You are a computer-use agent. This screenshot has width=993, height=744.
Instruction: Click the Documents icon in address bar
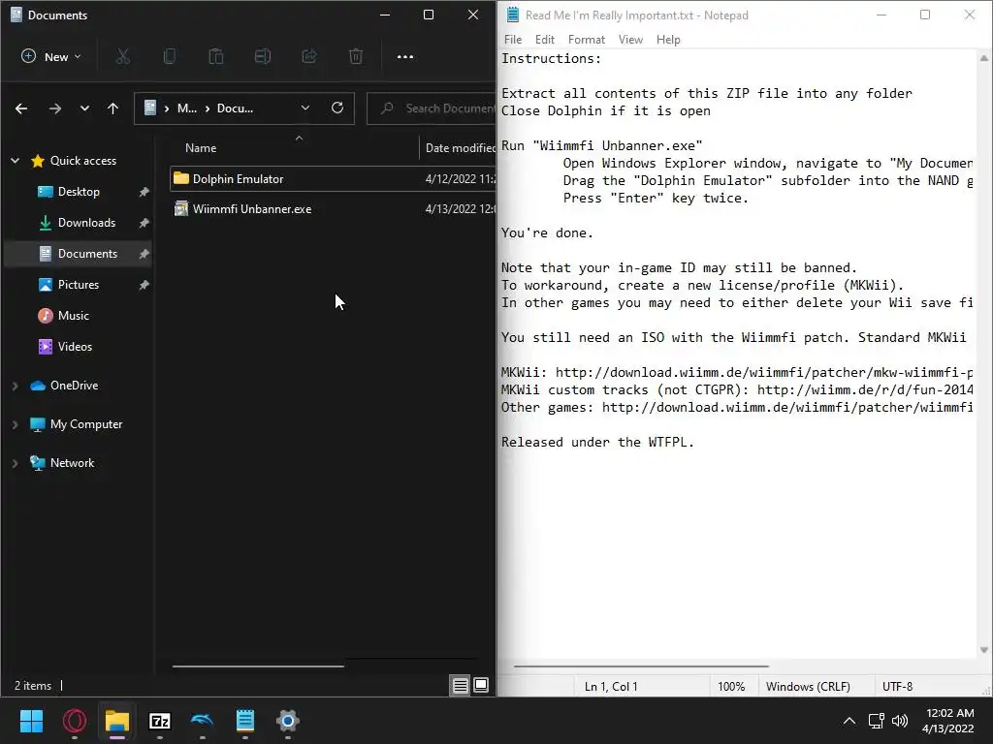(x=150, y=108)
